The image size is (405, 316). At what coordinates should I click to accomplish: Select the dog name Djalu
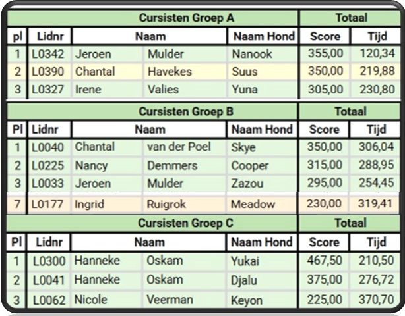pos(245,280)
